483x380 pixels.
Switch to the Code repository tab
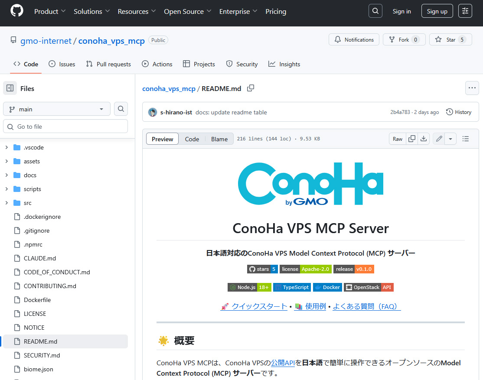26,64
